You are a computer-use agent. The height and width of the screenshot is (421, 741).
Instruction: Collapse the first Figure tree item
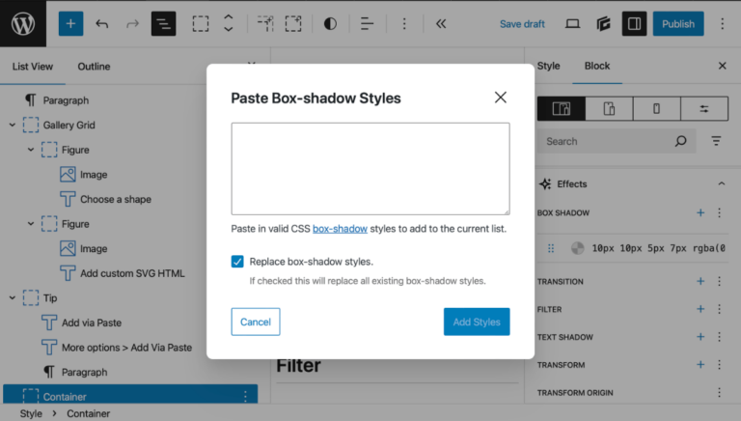click(31, 150)
